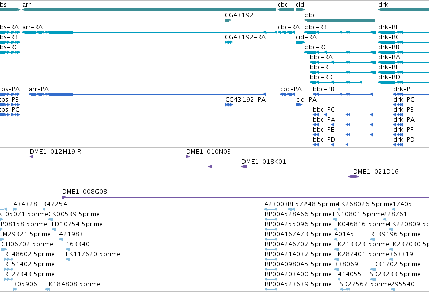
Task: Click EST RE51402.5prime
Action: 9,269
